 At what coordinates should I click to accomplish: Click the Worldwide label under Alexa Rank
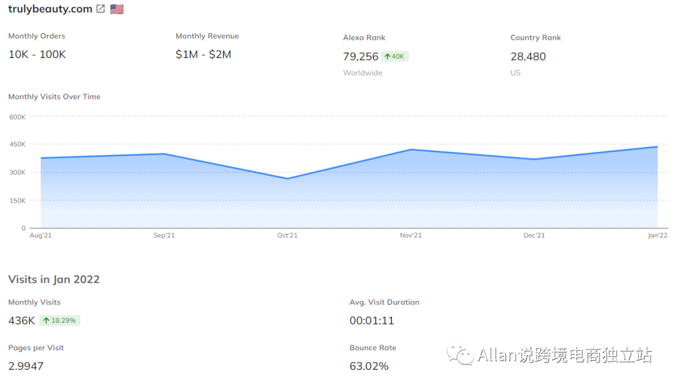(363, 73)
